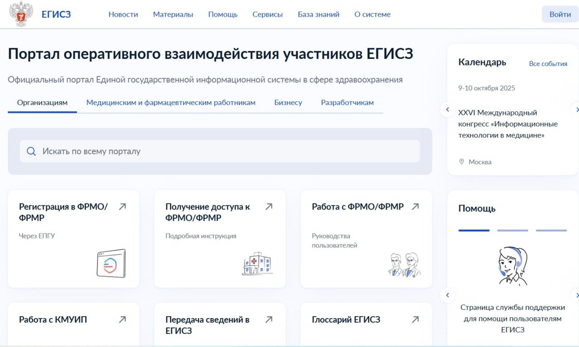Viewport: 579px width, 347px height.
Task: Click the 9-10 октября 2025 date text
Action: pyautogui.click(x=486, y=88)
